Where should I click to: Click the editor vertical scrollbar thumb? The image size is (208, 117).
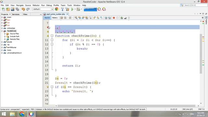tap(201, 54)
